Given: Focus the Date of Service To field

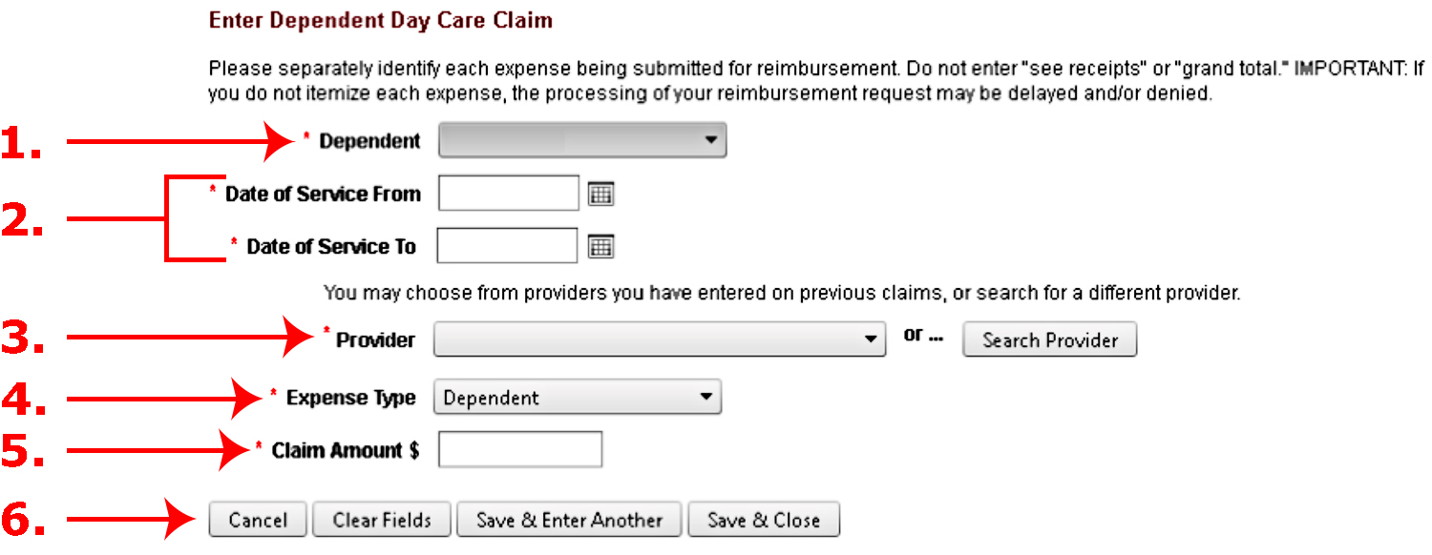Looking at the screenshot, I should click(x=507, y=246).
